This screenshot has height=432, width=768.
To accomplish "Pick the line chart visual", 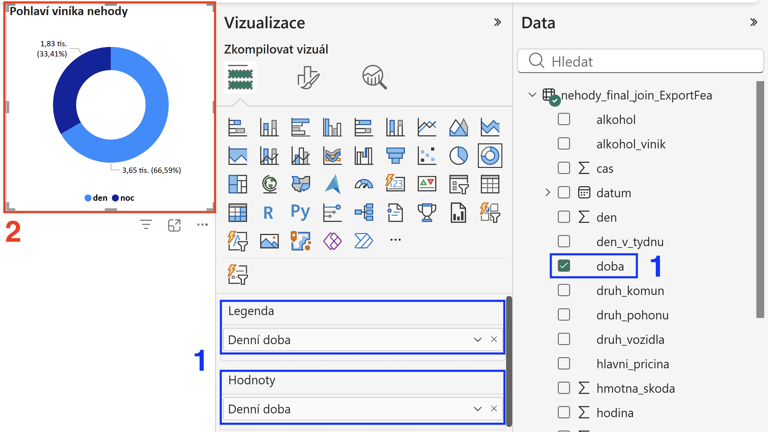I will 427,127.
